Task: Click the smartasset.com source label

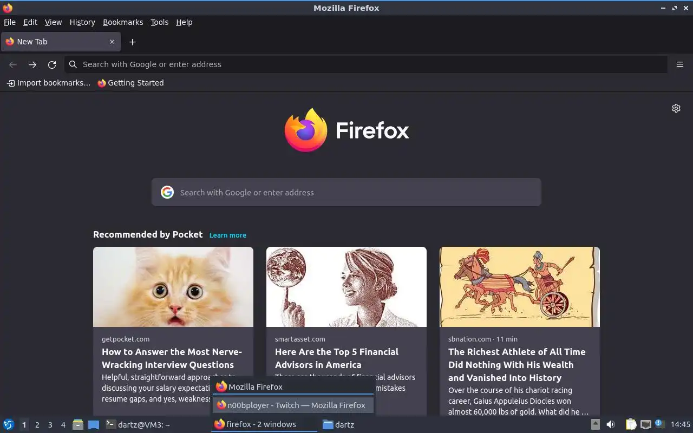Action: point(300,339)
